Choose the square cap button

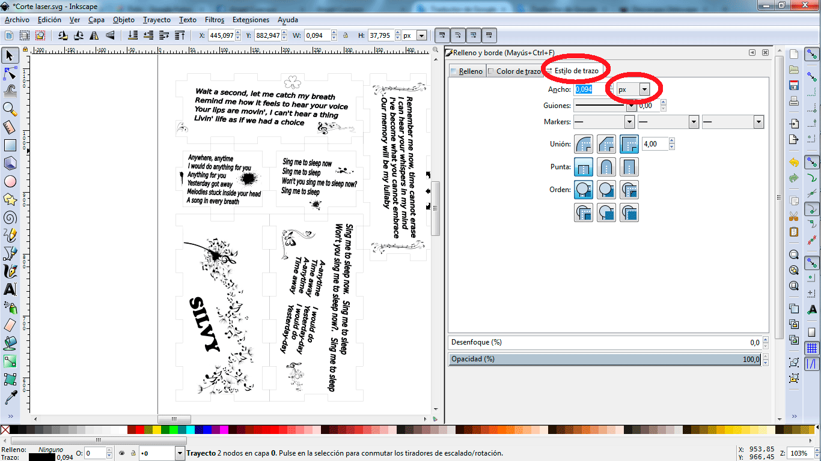pos(629,167)
